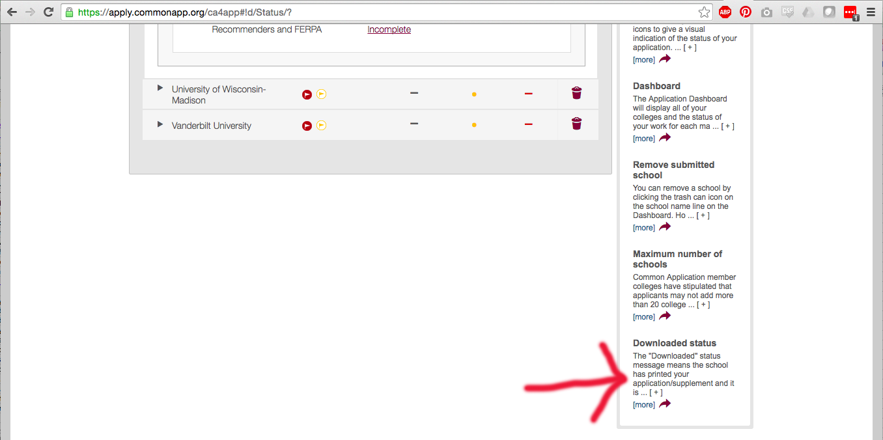Click the gray shield extension icon
Image resolution: width=883 pixels, height=440 pixels.
click(829, 12)
